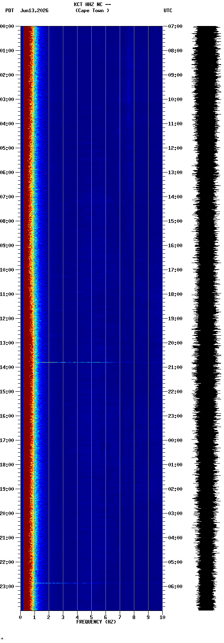This screenshot has height=643, width=224.
Task: Click the '06:00' label on the UTC axis
Action: 175,587
